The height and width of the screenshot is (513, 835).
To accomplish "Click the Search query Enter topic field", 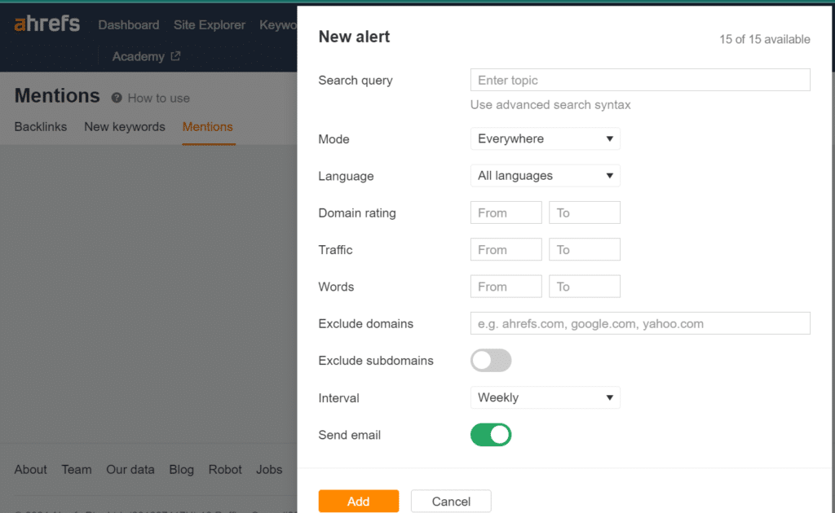I will pyautogui.click(x=640, y=80).
